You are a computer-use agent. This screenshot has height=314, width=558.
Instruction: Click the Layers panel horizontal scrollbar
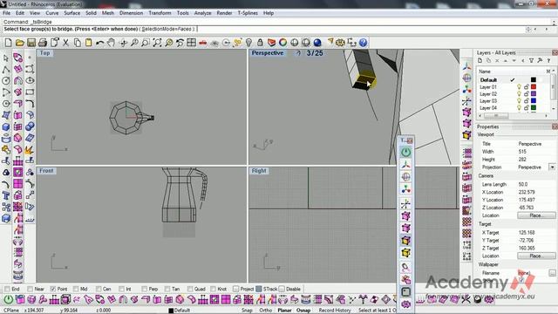click(x=514, y=116)
